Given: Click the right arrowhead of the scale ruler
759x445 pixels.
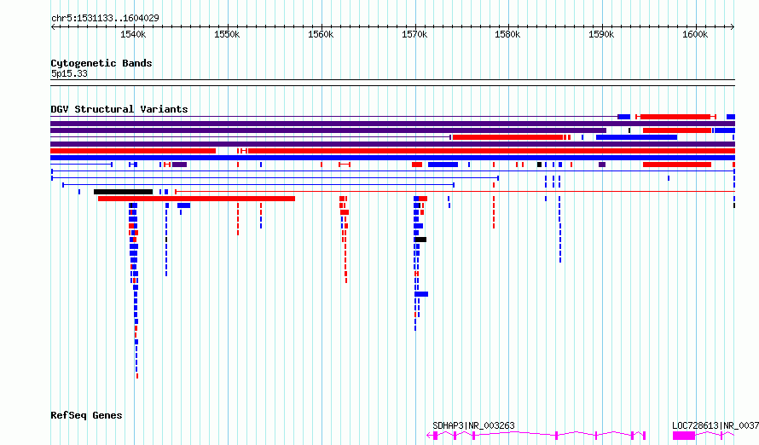Looking at the screenshot, I should click(x=733, y=26).
